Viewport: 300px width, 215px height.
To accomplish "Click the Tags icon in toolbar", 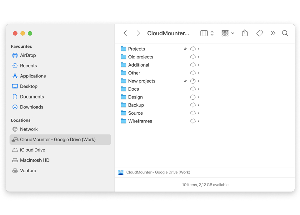I will pyautogui.click(x=259, y=33).
